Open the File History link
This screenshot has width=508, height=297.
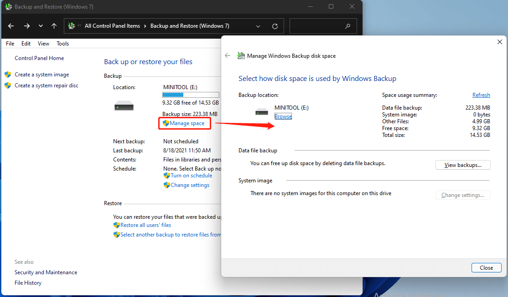coord(28,283)
